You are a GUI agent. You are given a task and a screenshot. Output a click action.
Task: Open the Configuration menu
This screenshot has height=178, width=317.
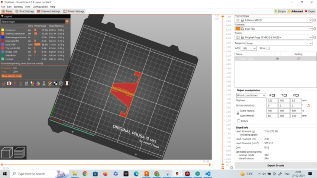(x=40, y=7)
